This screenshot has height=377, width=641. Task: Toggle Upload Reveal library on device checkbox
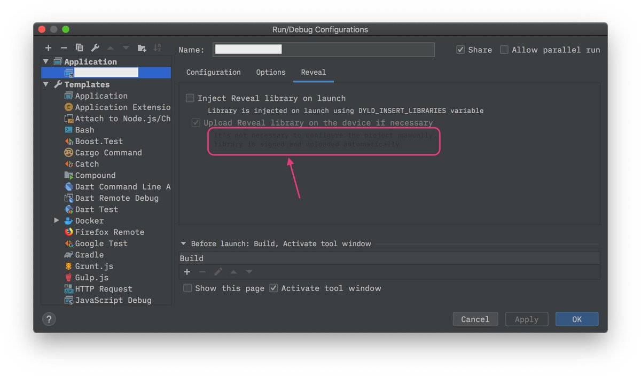point(196,123)
